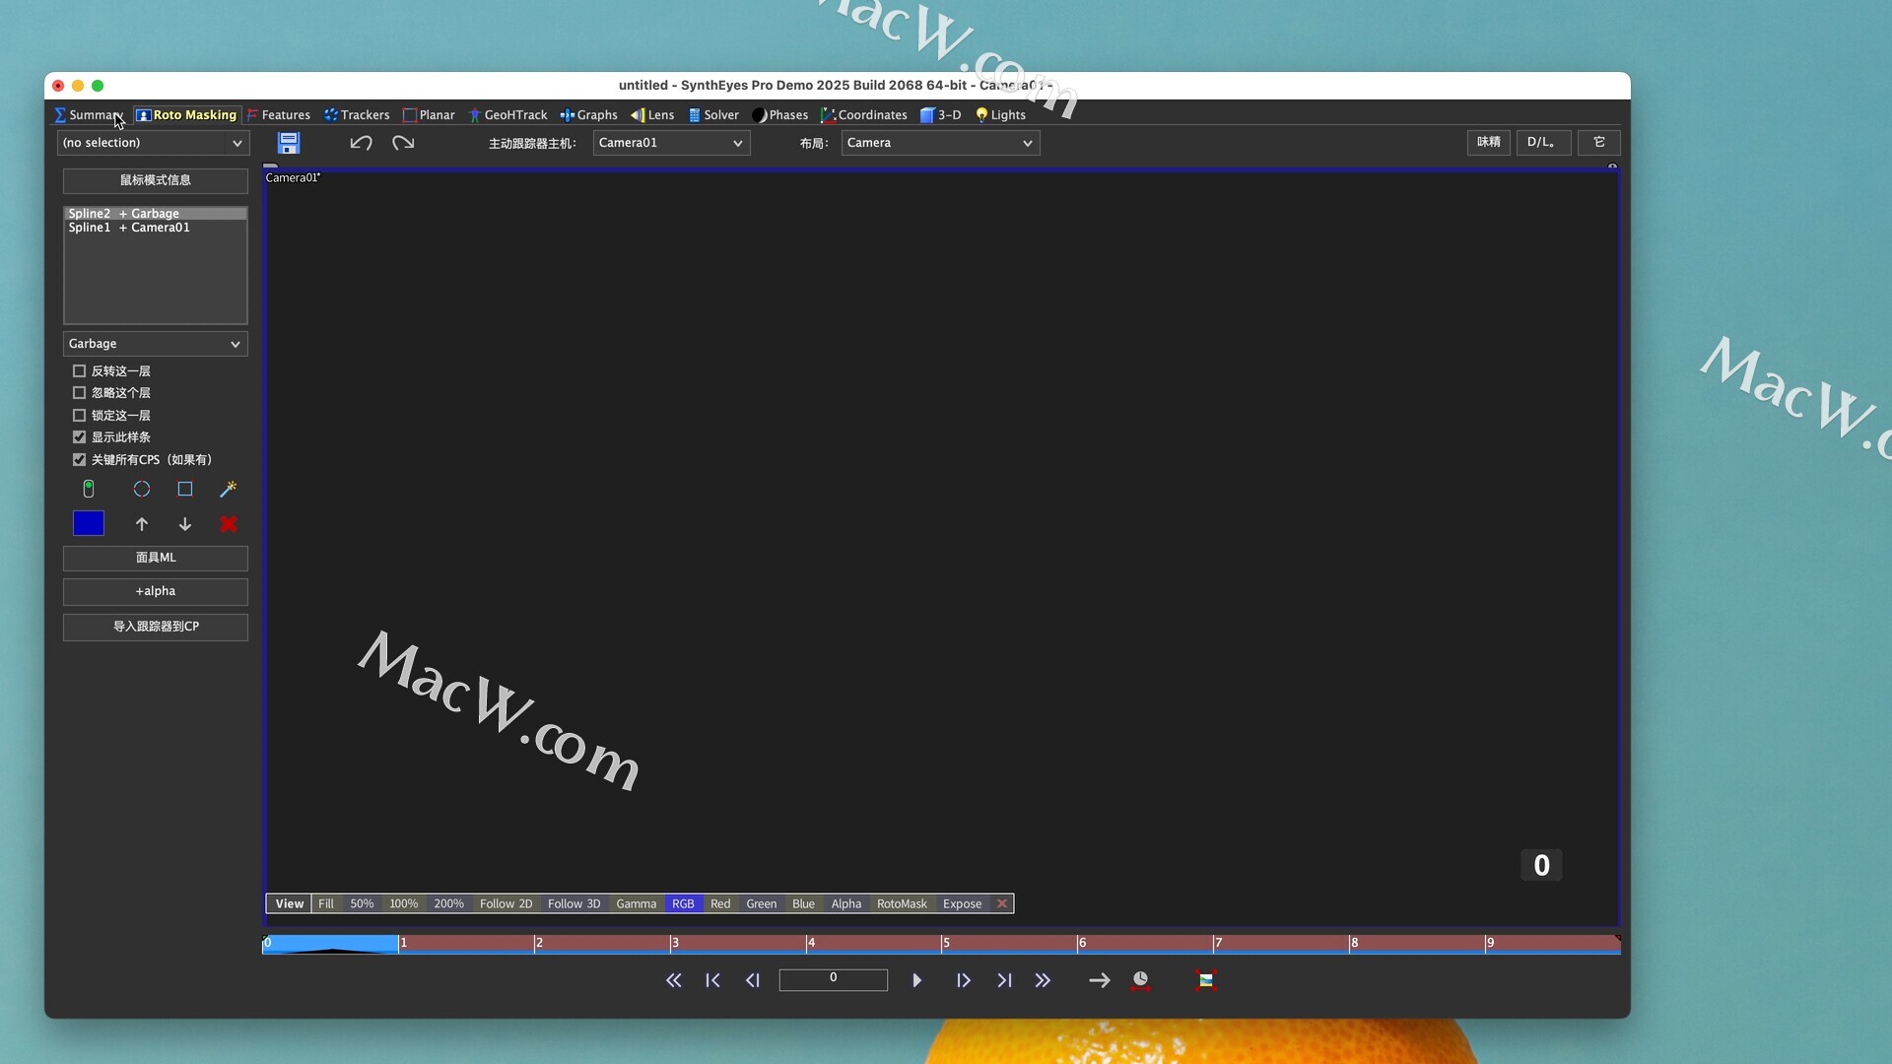Click the 鼠标模式信息 button

coord(156,180)
